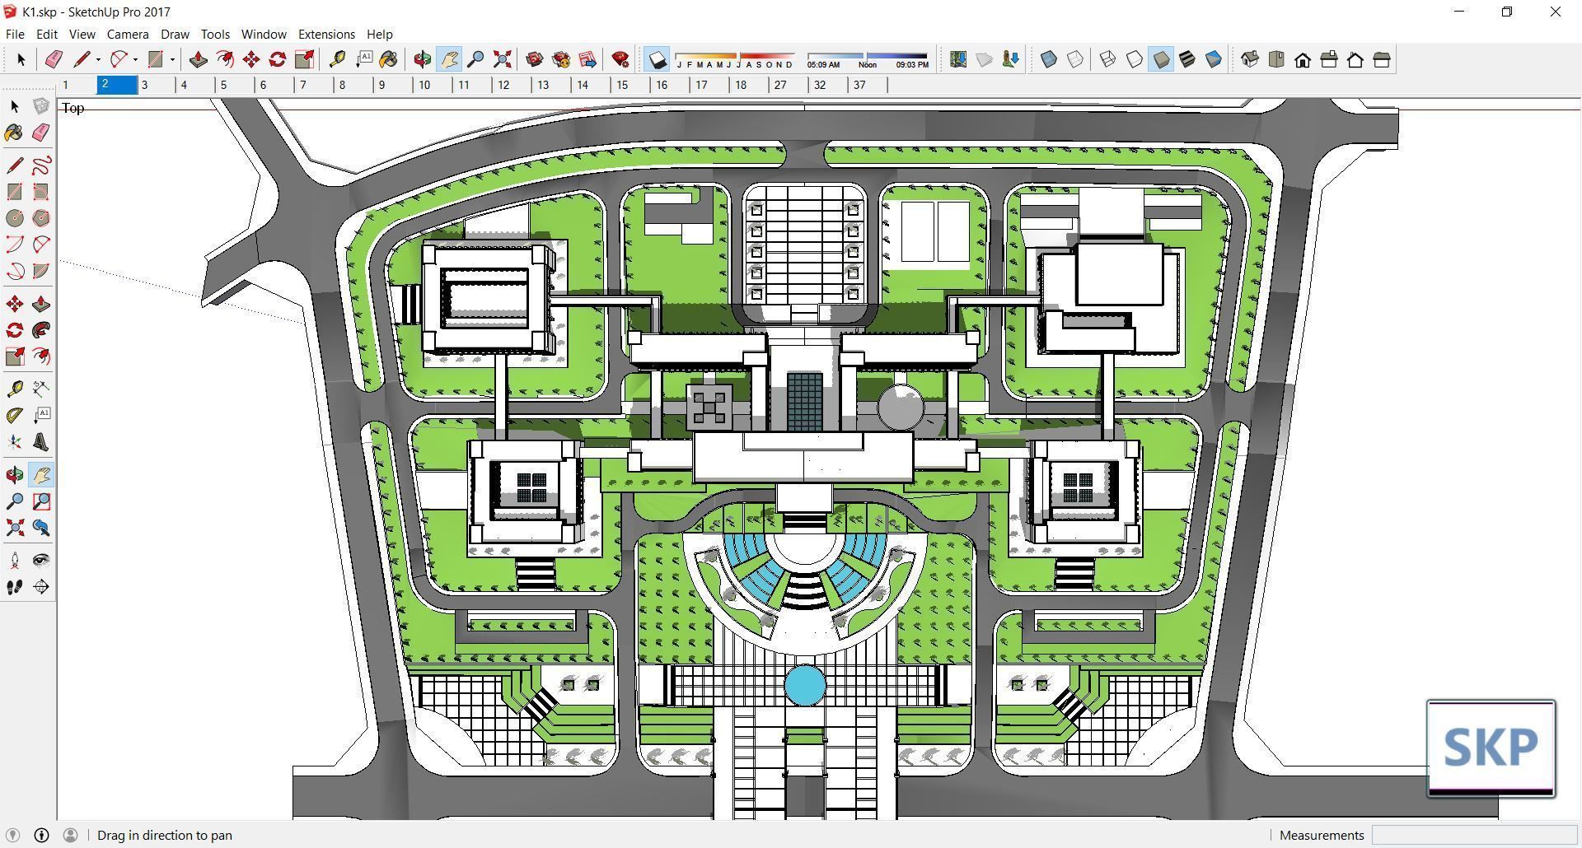Viewport: 1582px width, 848px height.
Task: Open the Extension Warehouse icon
Action: click(561, 59)
